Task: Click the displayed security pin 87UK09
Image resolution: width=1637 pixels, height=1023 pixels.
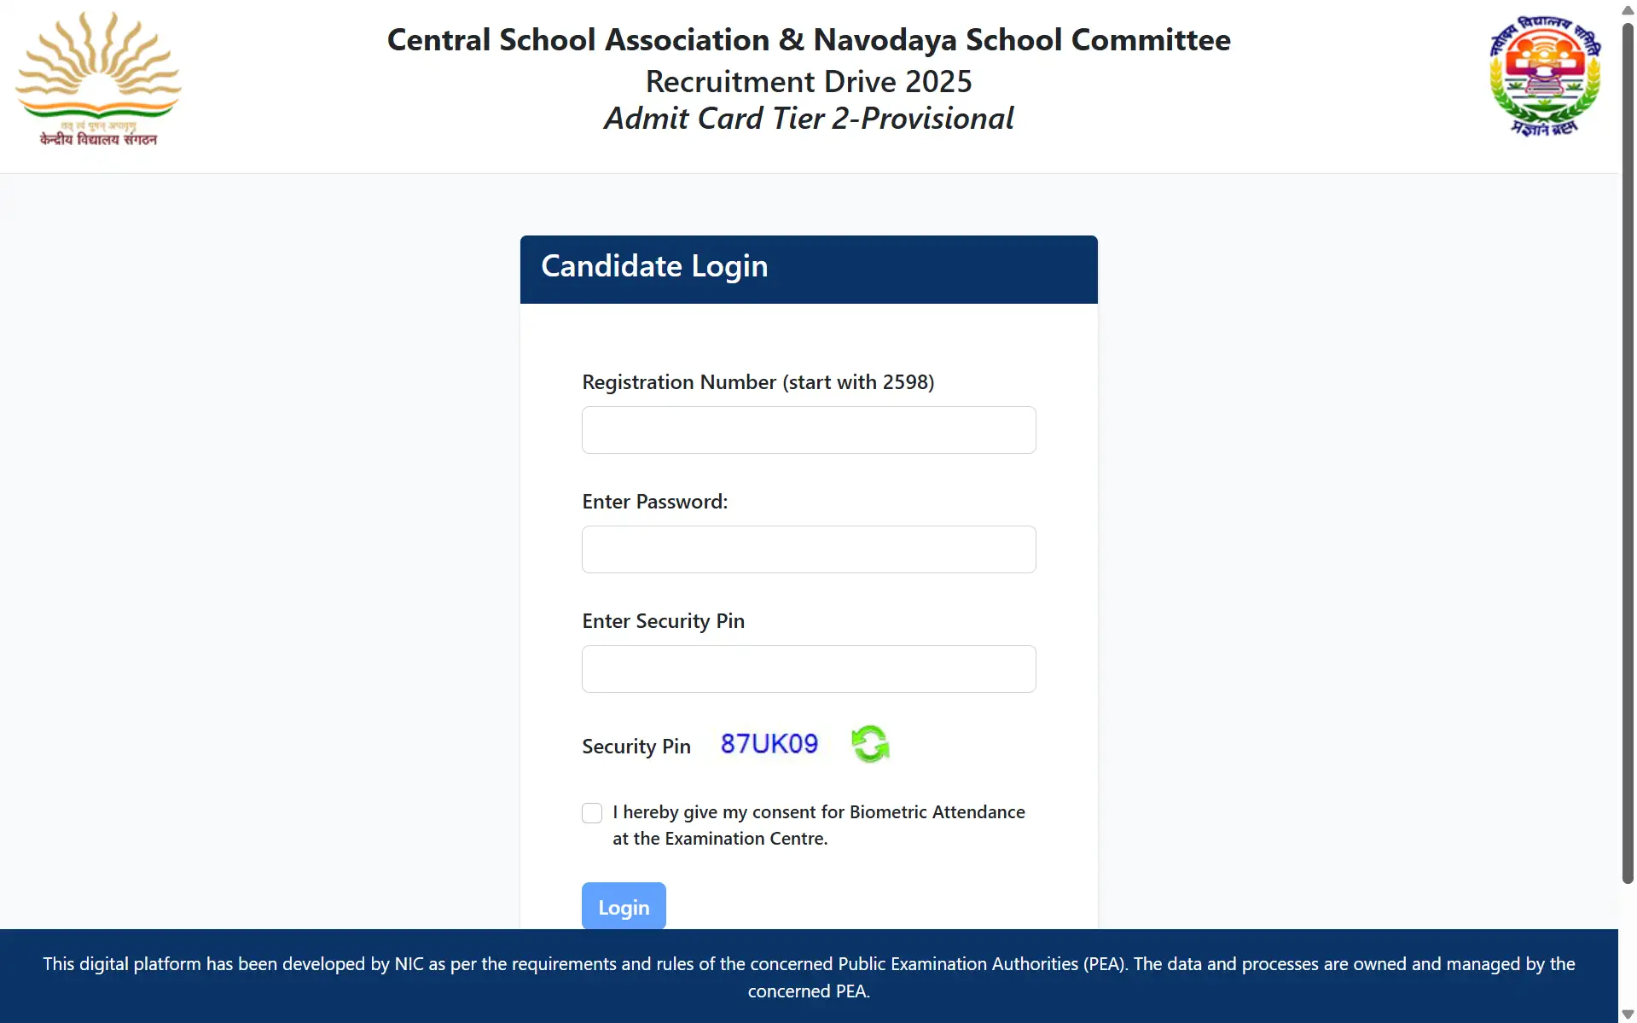Action: tap(768, 743)
